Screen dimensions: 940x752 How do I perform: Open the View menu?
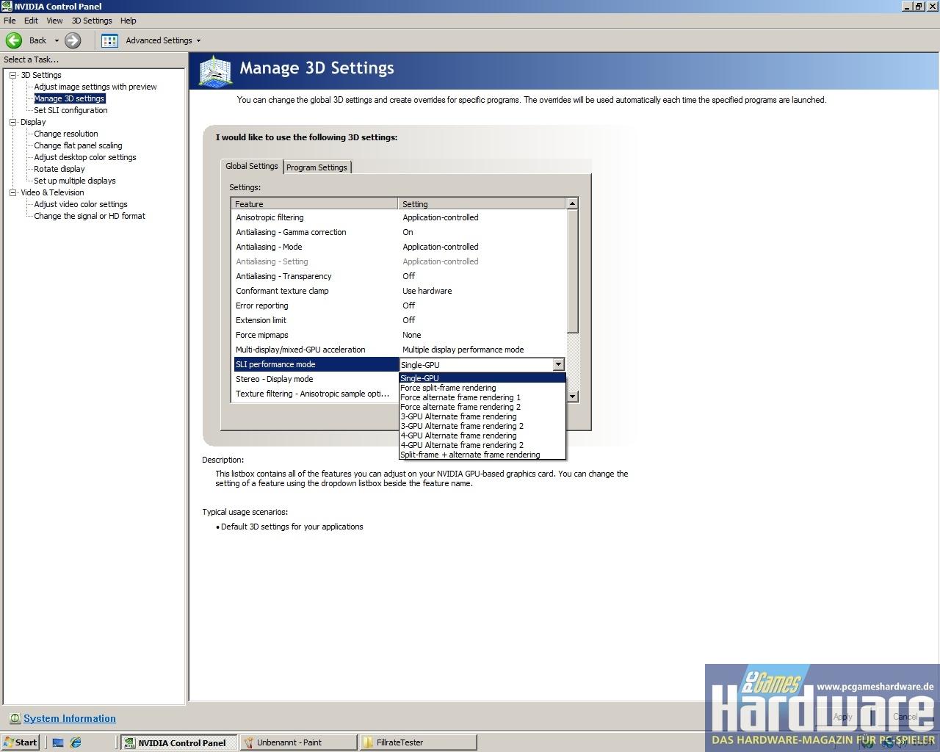tap(54, 21)
